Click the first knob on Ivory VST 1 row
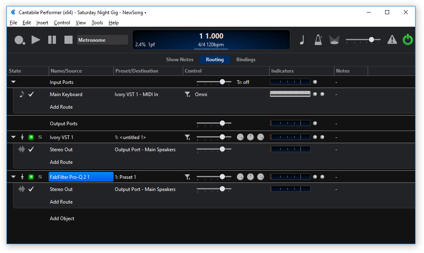The height and width of the screenshot is (253, 424). point(240,137)
